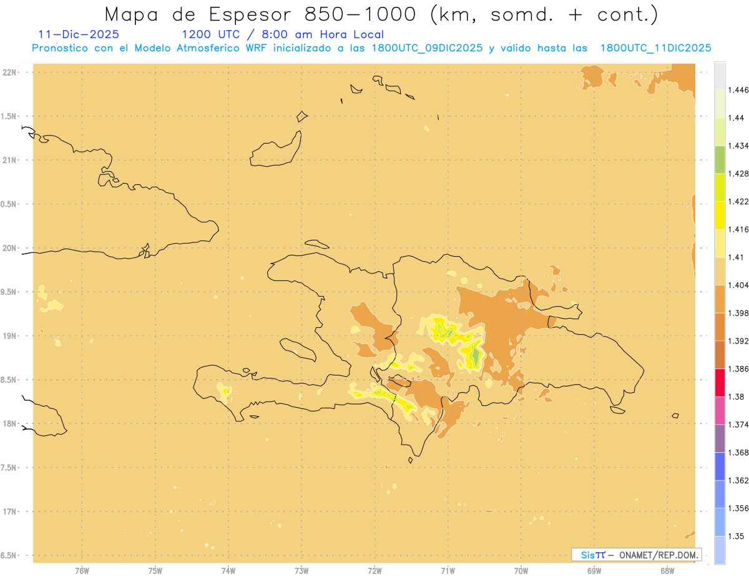Click the legend value "1.356"
This screenshot has height=579, width=749.
(738, 508)
